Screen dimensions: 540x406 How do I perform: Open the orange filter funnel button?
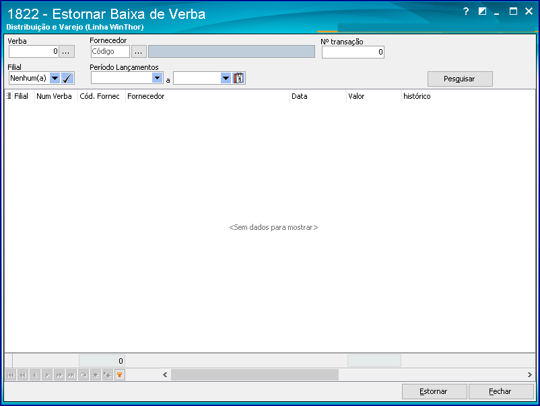pos(119,374)
